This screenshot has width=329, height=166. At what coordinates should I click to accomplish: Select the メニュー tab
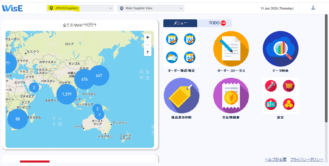click(x=180, y=23)
